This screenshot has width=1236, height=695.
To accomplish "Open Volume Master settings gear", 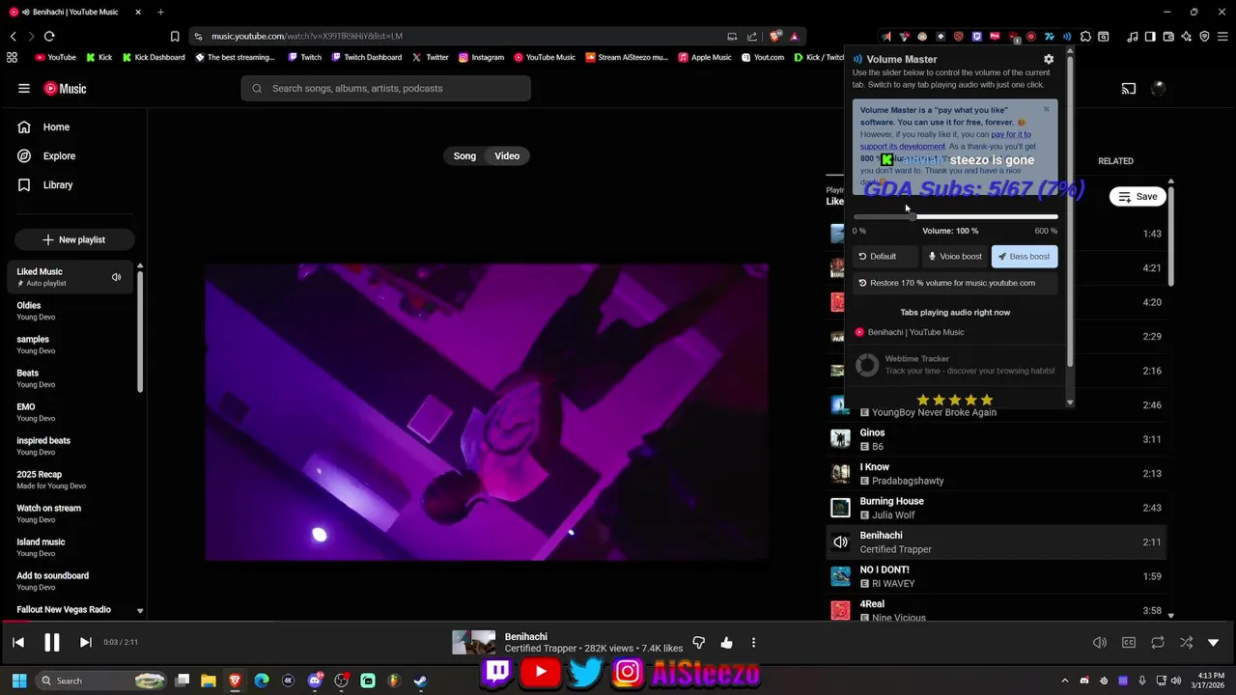I will pyautogui.click(x=1049, y=59).
